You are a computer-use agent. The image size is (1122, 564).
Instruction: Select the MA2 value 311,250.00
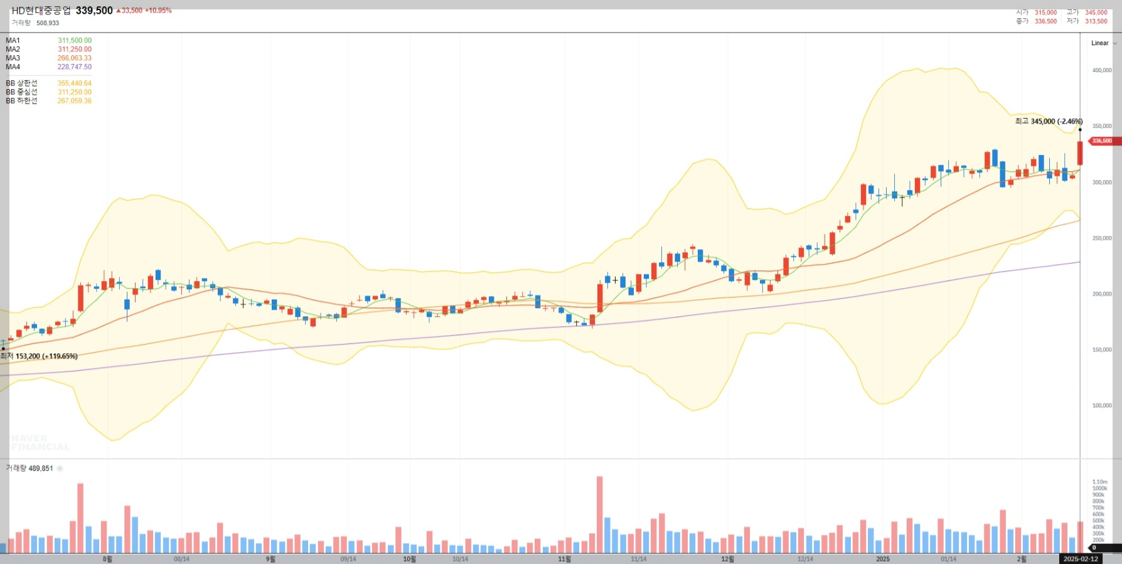click(x=75, y=50)
